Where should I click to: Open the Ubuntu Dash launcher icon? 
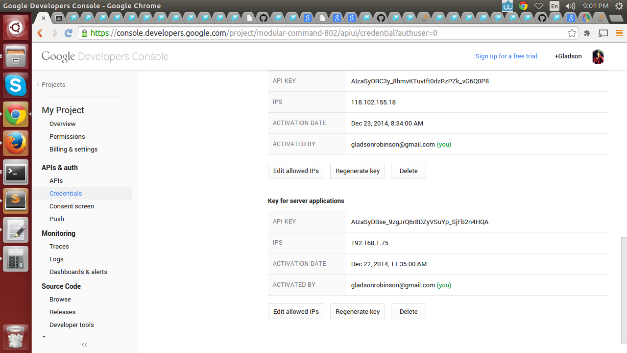[x=16, y=27]
